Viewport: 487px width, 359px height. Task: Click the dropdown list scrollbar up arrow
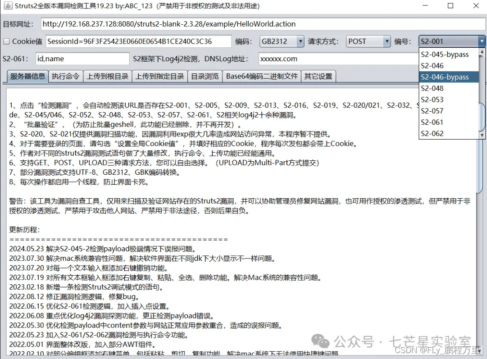(x=482, y=51)
